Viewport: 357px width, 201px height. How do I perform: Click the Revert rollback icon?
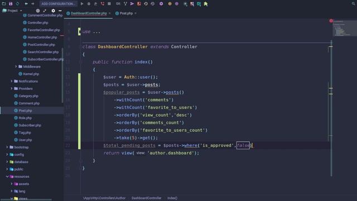point(152,4)
